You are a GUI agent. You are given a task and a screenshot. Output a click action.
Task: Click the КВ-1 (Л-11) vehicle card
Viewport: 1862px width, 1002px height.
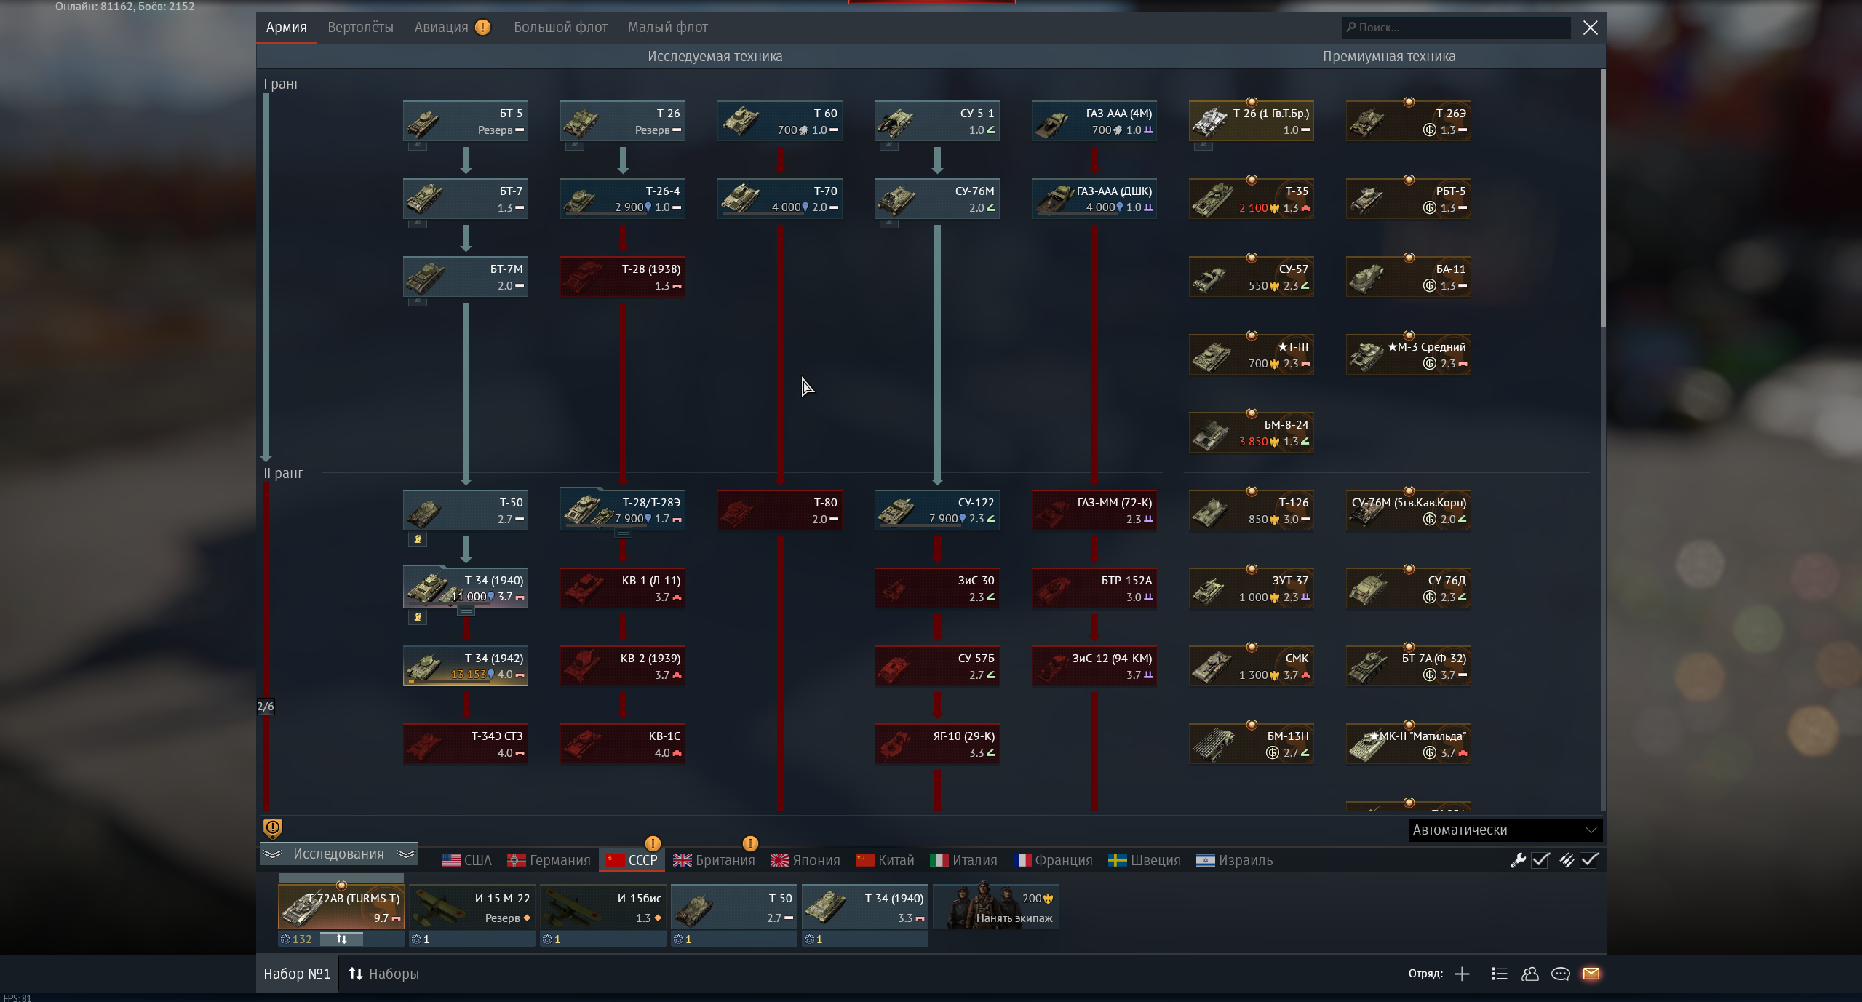tap(623, 588)
